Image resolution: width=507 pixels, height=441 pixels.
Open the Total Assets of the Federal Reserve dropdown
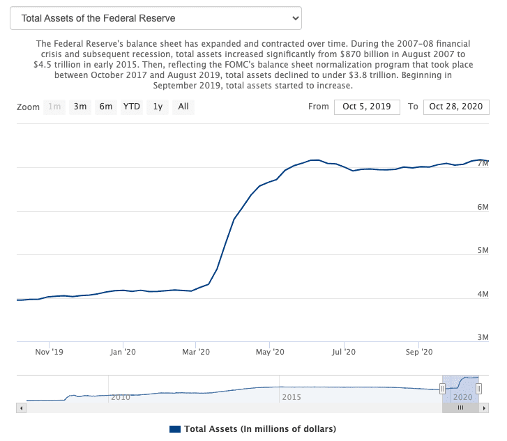pos(156,18)
